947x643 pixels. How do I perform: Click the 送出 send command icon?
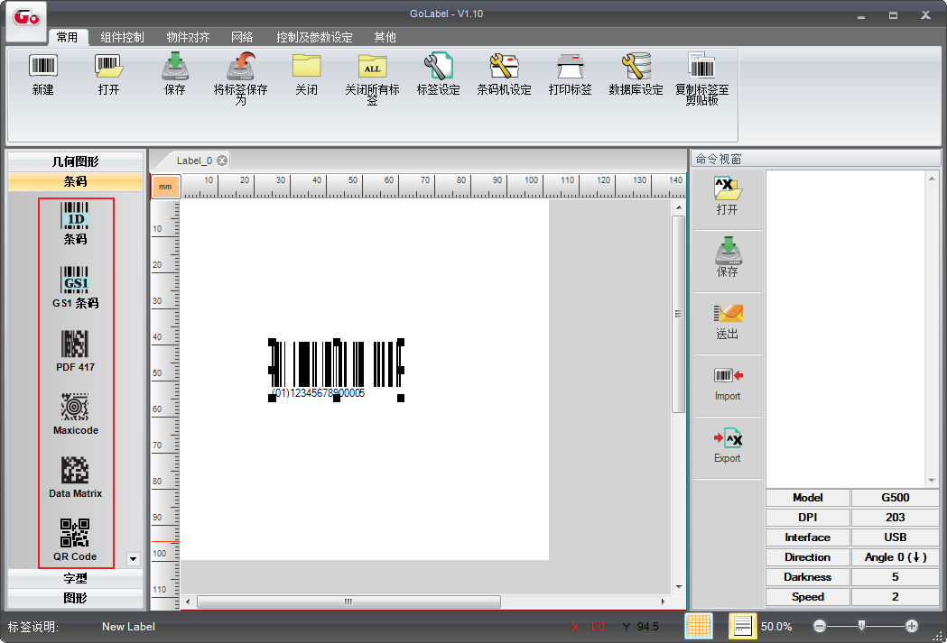(x=727, y=321)
